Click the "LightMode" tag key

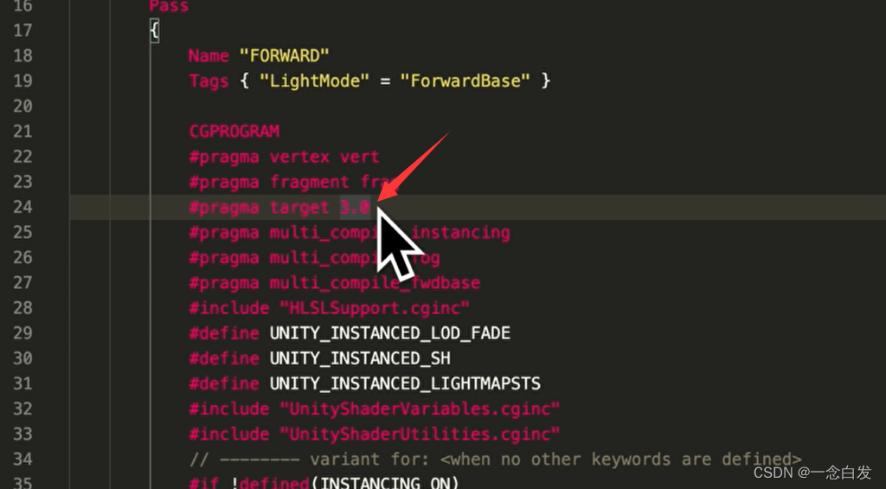click(314, 80)
